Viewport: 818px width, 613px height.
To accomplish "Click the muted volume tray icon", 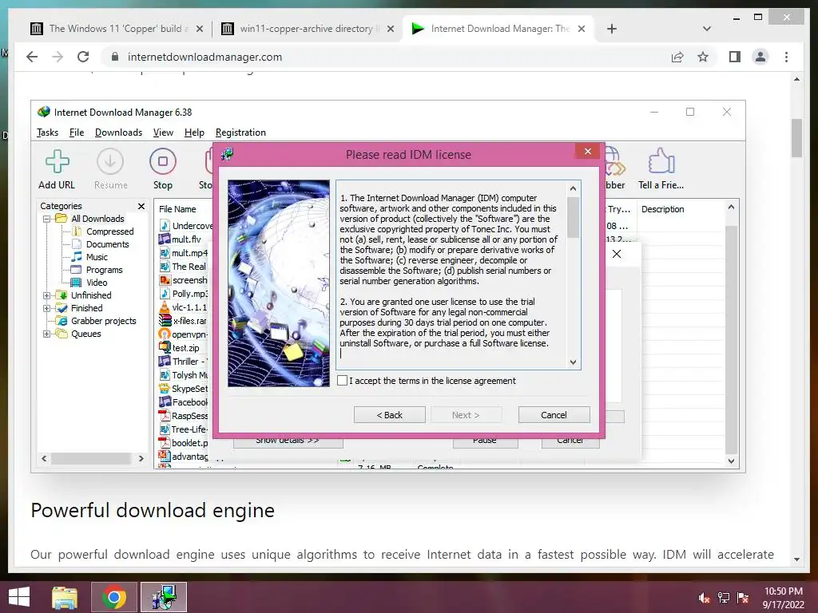I will pyautogui.click(x=704, y=598).
